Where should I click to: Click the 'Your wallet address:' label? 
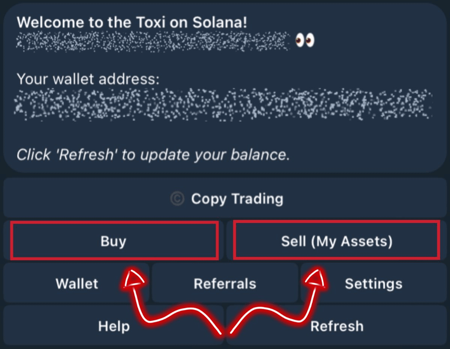pos(88,79)
